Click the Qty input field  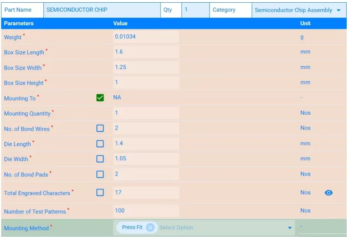pos(195,10)
